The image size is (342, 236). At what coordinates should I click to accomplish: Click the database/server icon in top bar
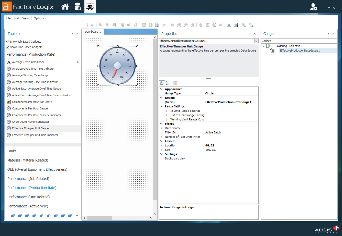coord(78,6)
